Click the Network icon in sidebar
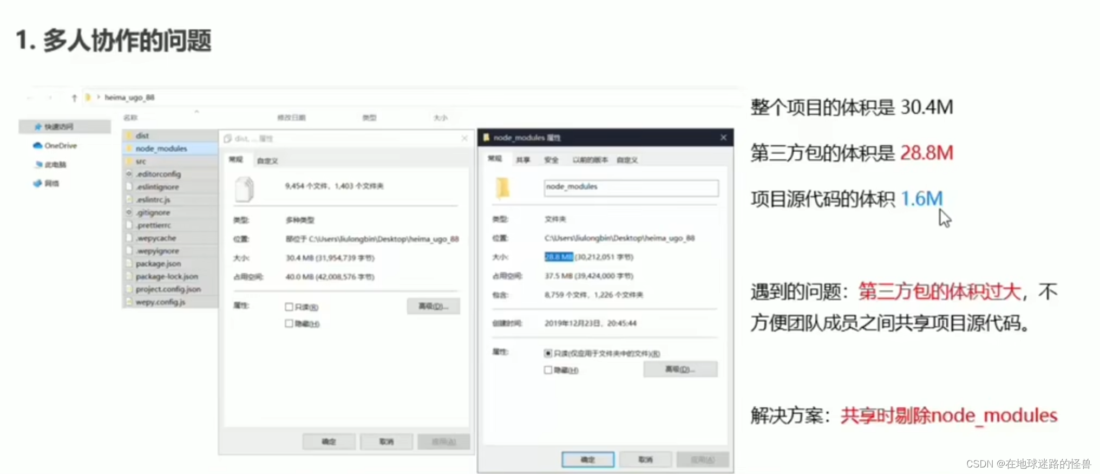Viewport: 1100px width, 474px height. click(x=37, y=184)
